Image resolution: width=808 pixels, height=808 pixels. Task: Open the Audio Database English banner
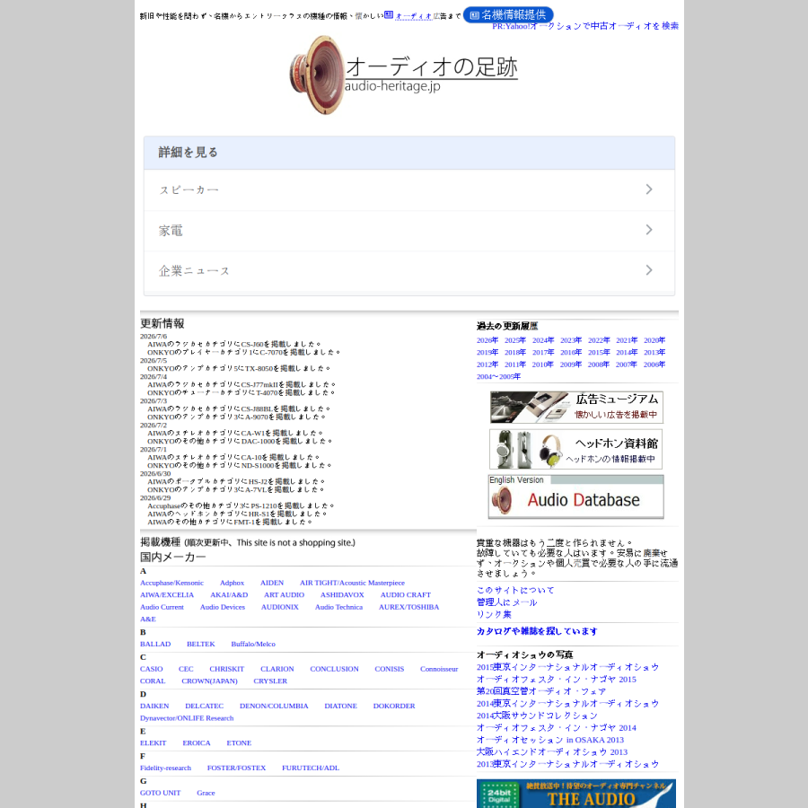point(575,496)
